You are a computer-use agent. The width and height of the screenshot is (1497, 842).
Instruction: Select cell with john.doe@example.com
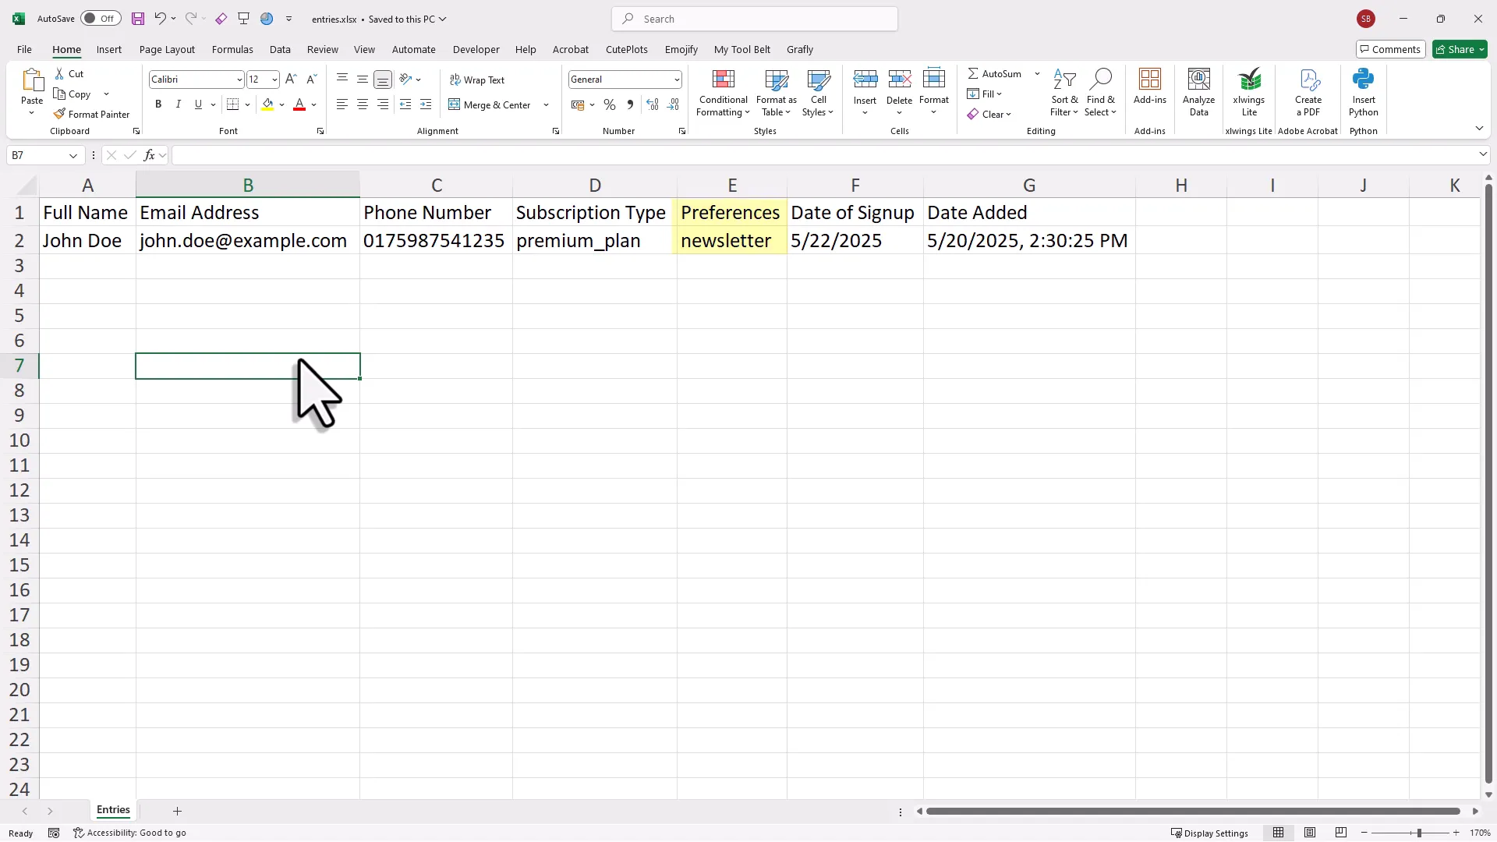click(248, 240)
